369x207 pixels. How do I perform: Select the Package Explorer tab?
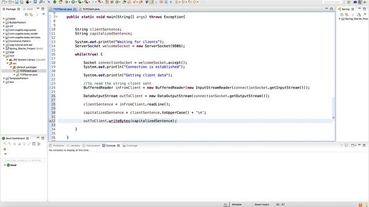(10, 9)
